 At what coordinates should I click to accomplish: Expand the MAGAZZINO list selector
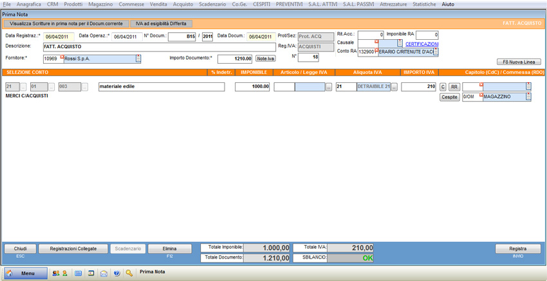point(528,97)
